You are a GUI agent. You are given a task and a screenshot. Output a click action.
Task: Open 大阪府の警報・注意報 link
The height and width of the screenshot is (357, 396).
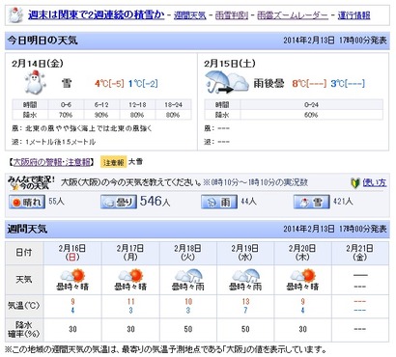(x=52, y=162)
